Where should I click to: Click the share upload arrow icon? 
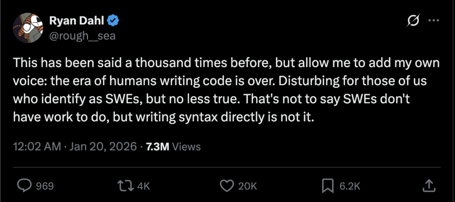[x=428, y=185]
